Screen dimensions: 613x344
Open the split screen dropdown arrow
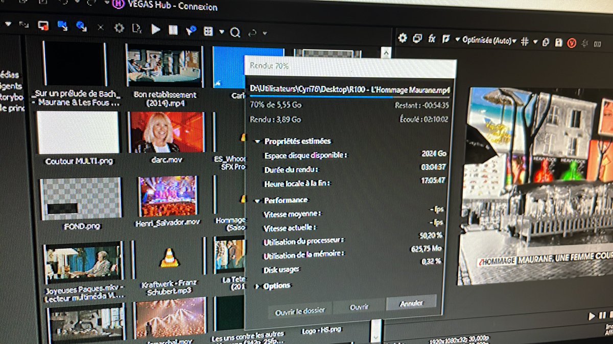click(x=457, y=40)
